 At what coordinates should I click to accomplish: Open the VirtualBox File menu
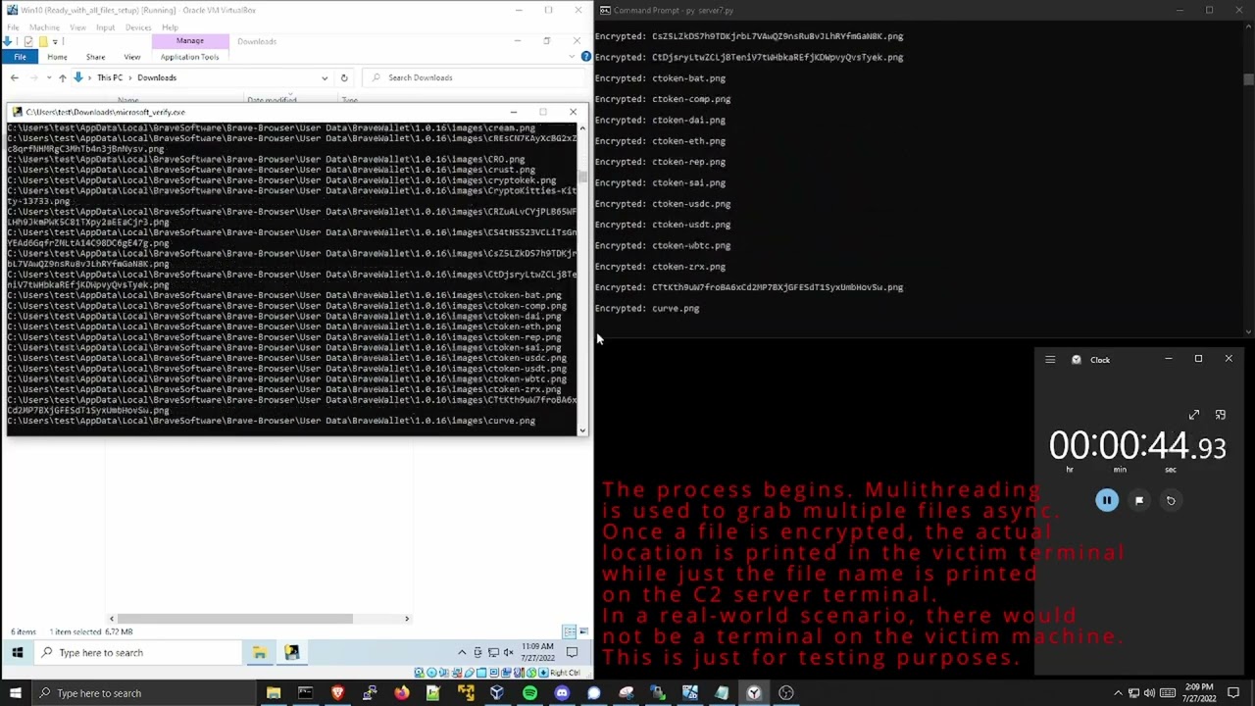click(14, 27)
